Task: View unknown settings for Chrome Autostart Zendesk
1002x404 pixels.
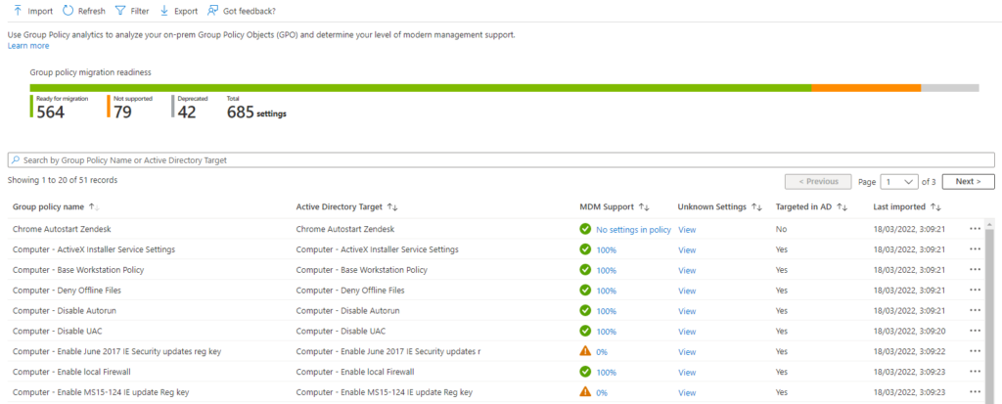Action: (x=687, y=230)
